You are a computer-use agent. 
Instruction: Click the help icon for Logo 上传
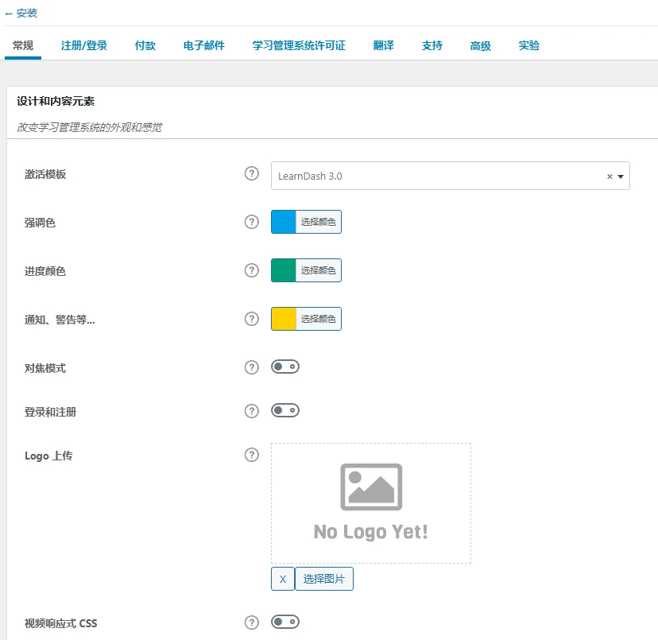tap(252, 455)
